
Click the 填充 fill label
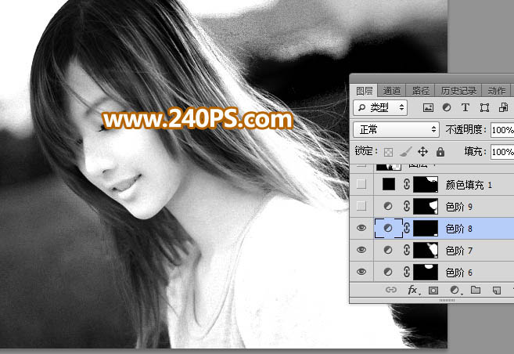pyautogui.click(x=475, y=151)
